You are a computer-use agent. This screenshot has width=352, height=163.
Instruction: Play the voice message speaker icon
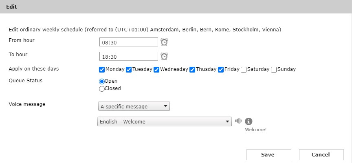pyautogui.click(x=238, y=121)
